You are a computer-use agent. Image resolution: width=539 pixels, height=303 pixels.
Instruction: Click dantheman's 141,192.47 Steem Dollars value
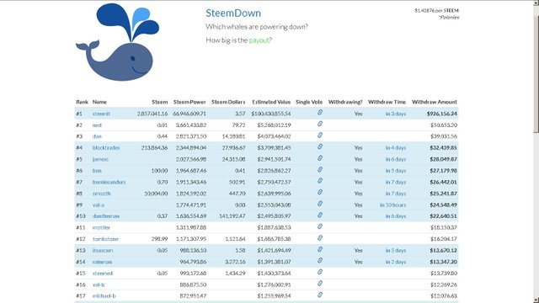coord(232,216)
